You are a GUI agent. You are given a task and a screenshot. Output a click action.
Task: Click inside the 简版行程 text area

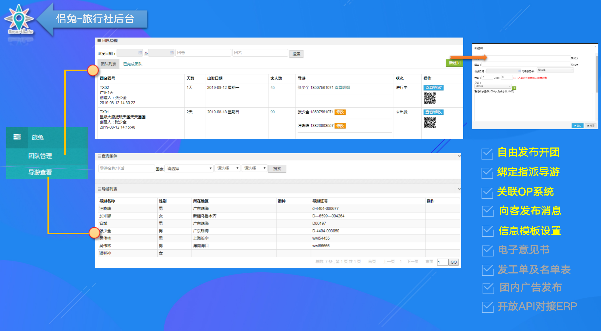coord(534,107)
